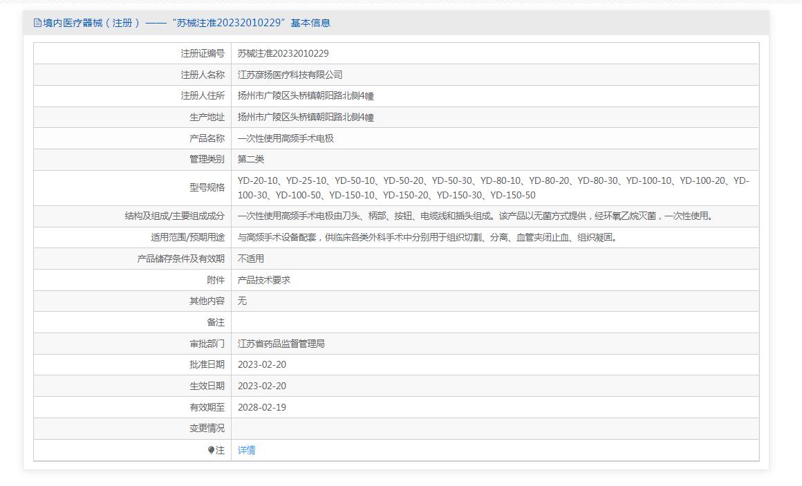
Task: Click the attachment value 产品技术要求
Action: 264,280
